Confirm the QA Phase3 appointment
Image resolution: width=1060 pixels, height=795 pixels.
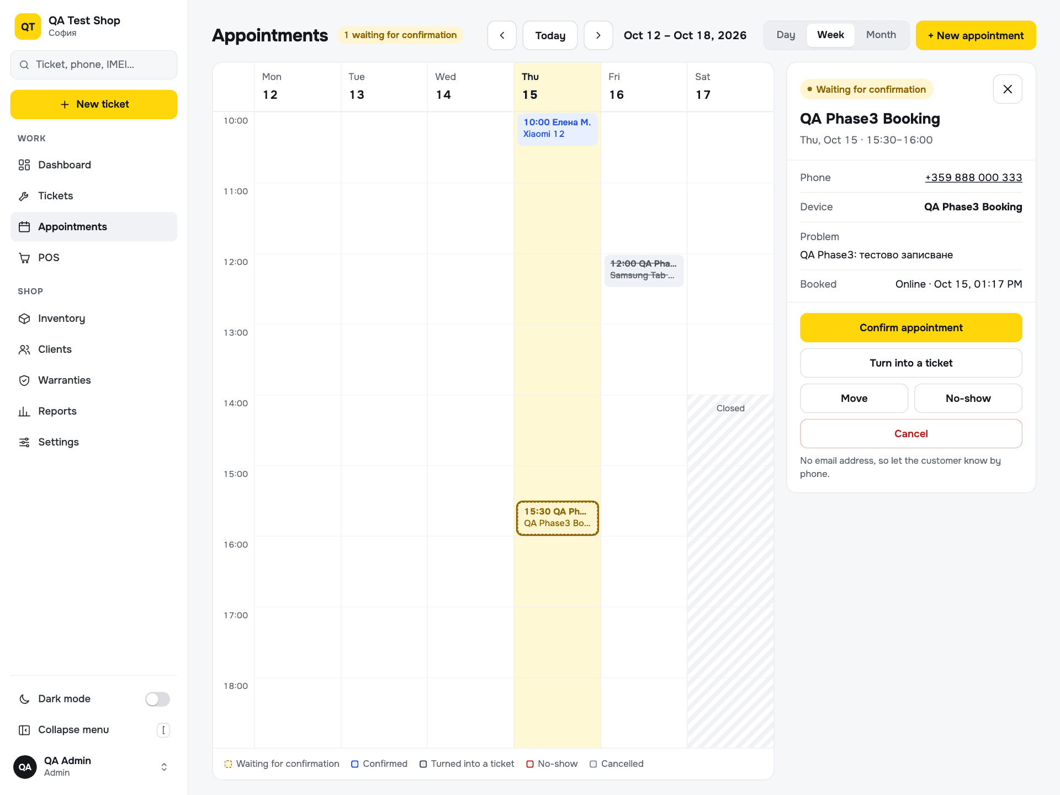point(911,327)
